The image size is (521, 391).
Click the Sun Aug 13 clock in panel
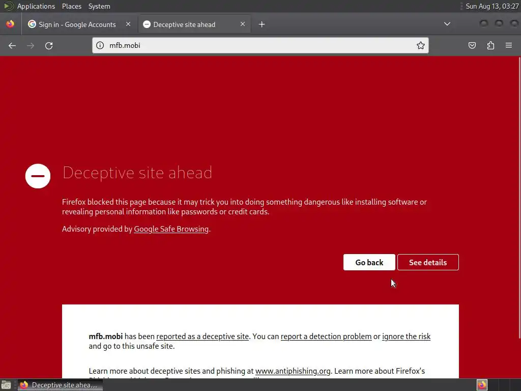pyautogui.click(x=492, y=6)
